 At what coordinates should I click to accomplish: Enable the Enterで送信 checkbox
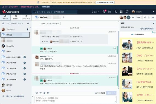pos(96,93)
